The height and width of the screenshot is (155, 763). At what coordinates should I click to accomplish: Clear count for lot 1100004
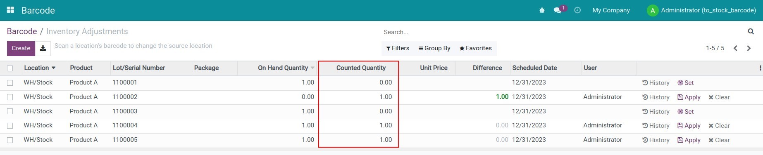(719, 126)
